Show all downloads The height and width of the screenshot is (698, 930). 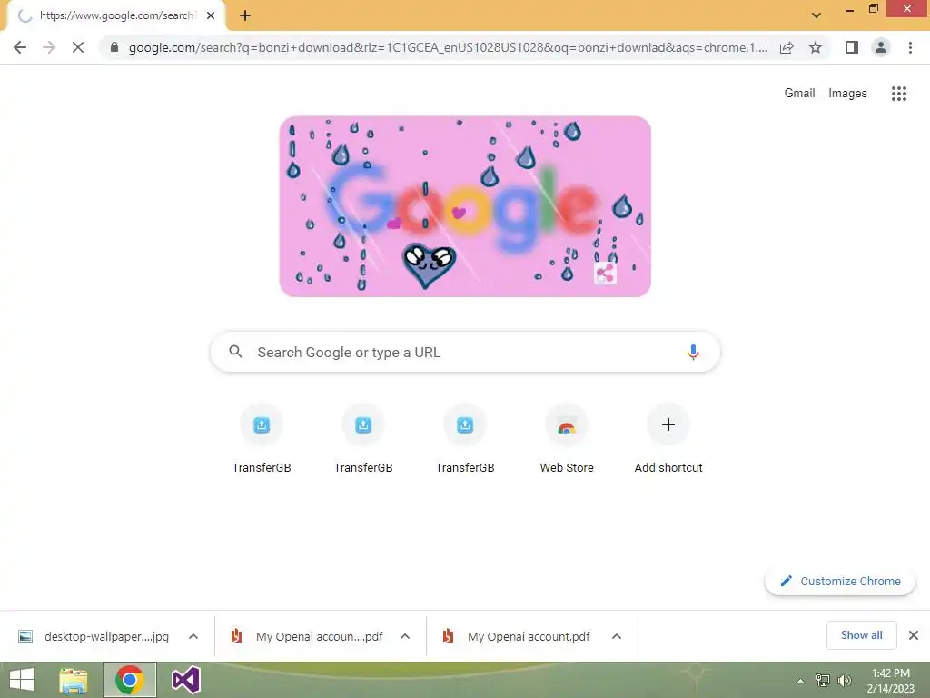(861, 635)
